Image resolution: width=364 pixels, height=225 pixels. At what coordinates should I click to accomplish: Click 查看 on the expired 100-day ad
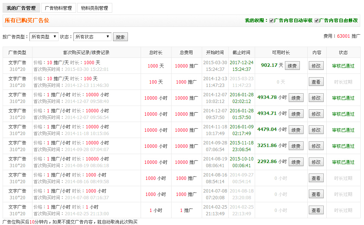click(x=316, y=81)
